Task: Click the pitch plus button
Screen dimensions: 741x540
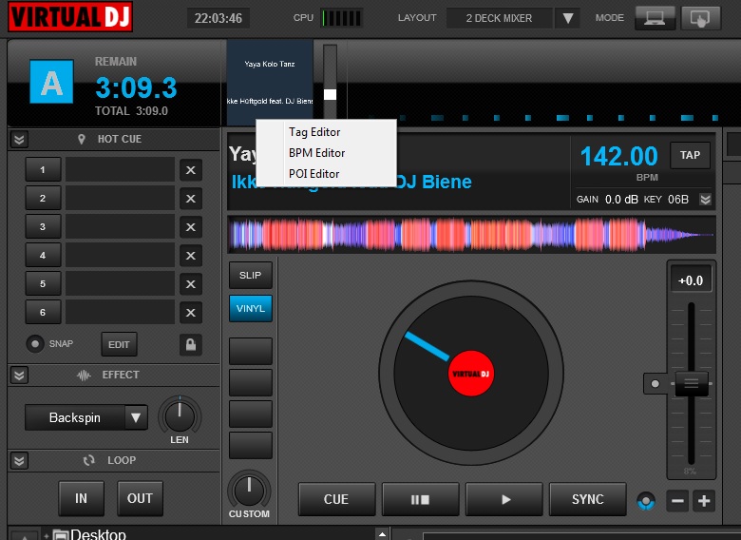Action: pos(703,501)
